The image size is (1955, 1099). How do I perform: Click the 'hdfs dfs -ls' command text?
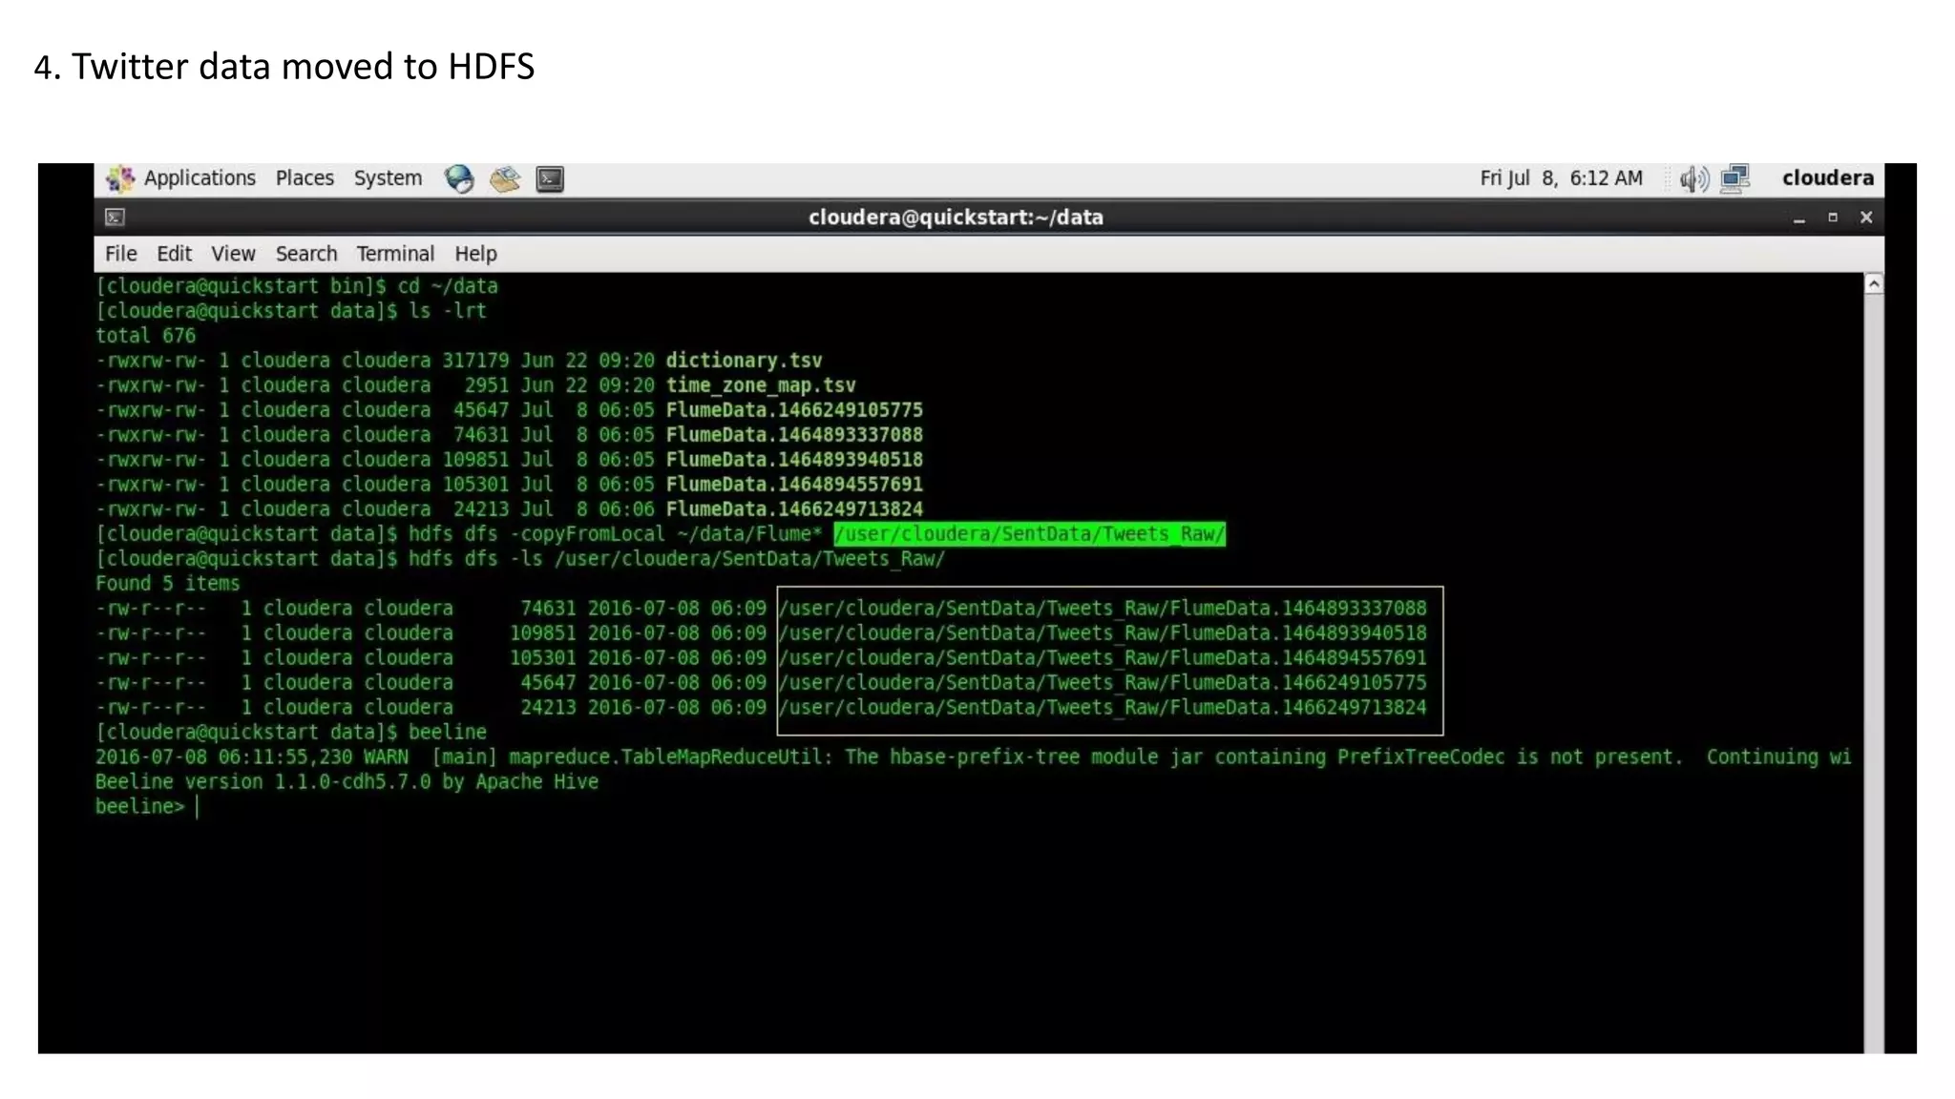[475, 559]
